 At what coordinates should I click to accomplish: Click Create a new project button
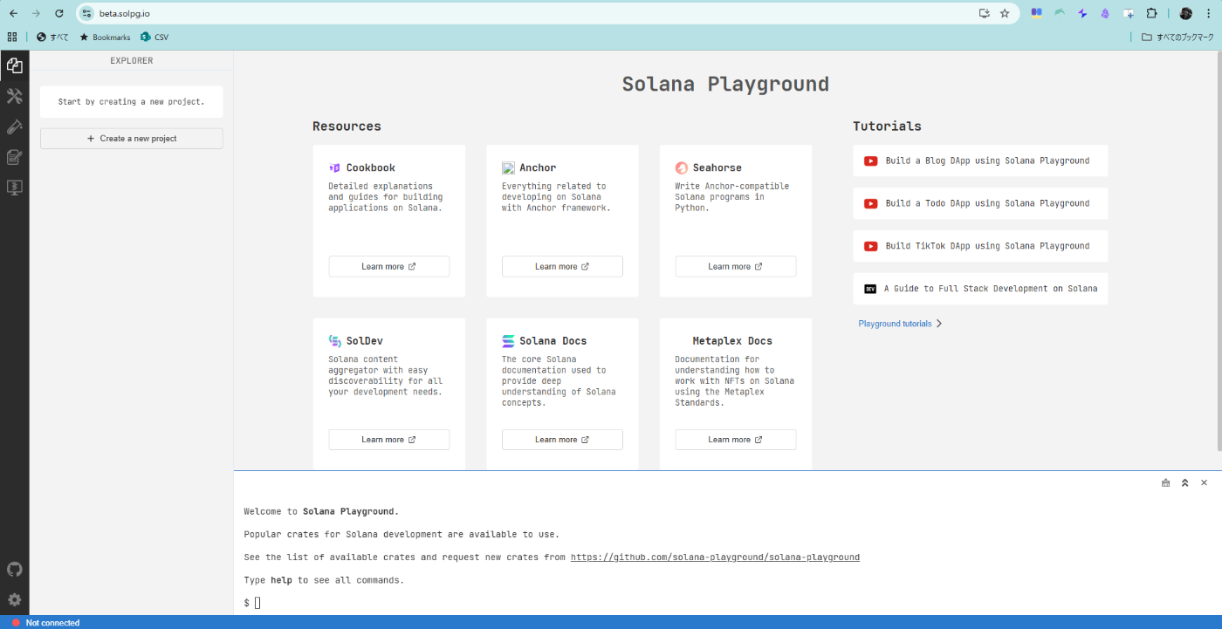[132, 139]
